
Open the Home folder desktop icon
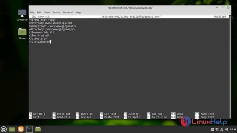(x=22, y=34)
